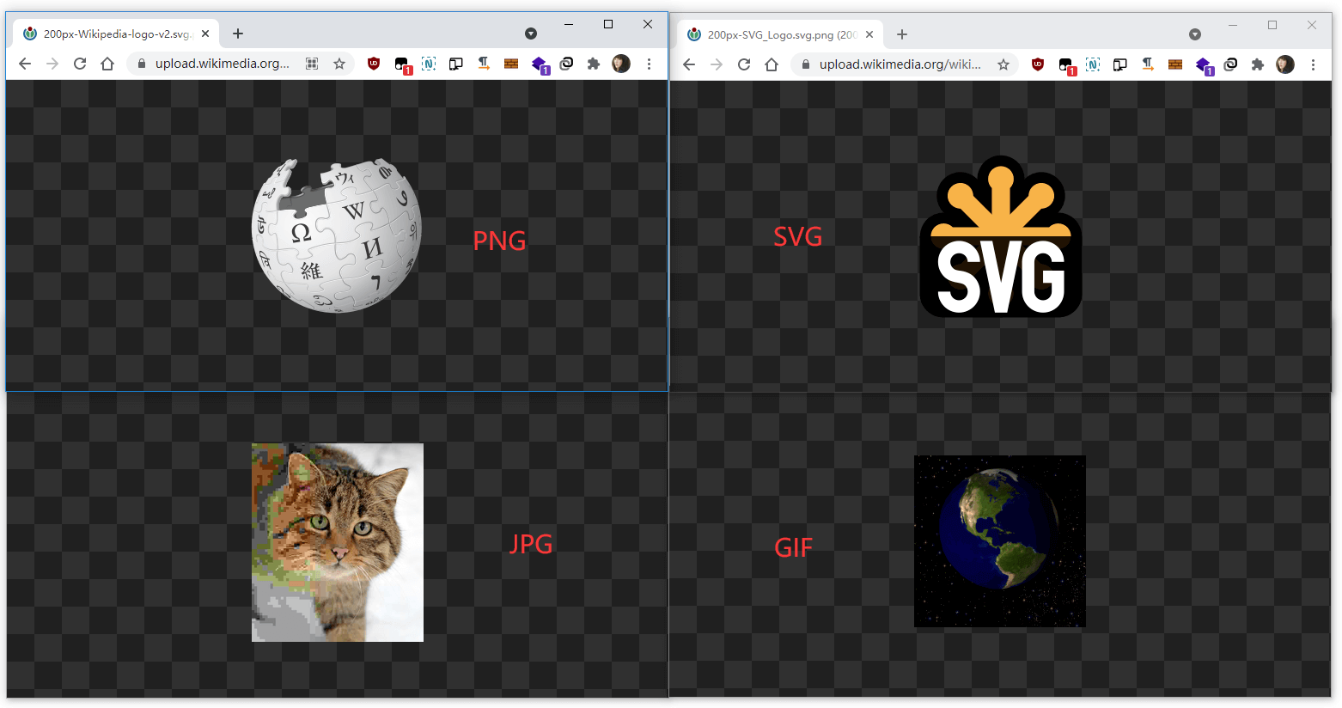Reload the page in the Wikipedia-logo window
This screenshot has width=1342, height=708.
(x=80, y=64)
